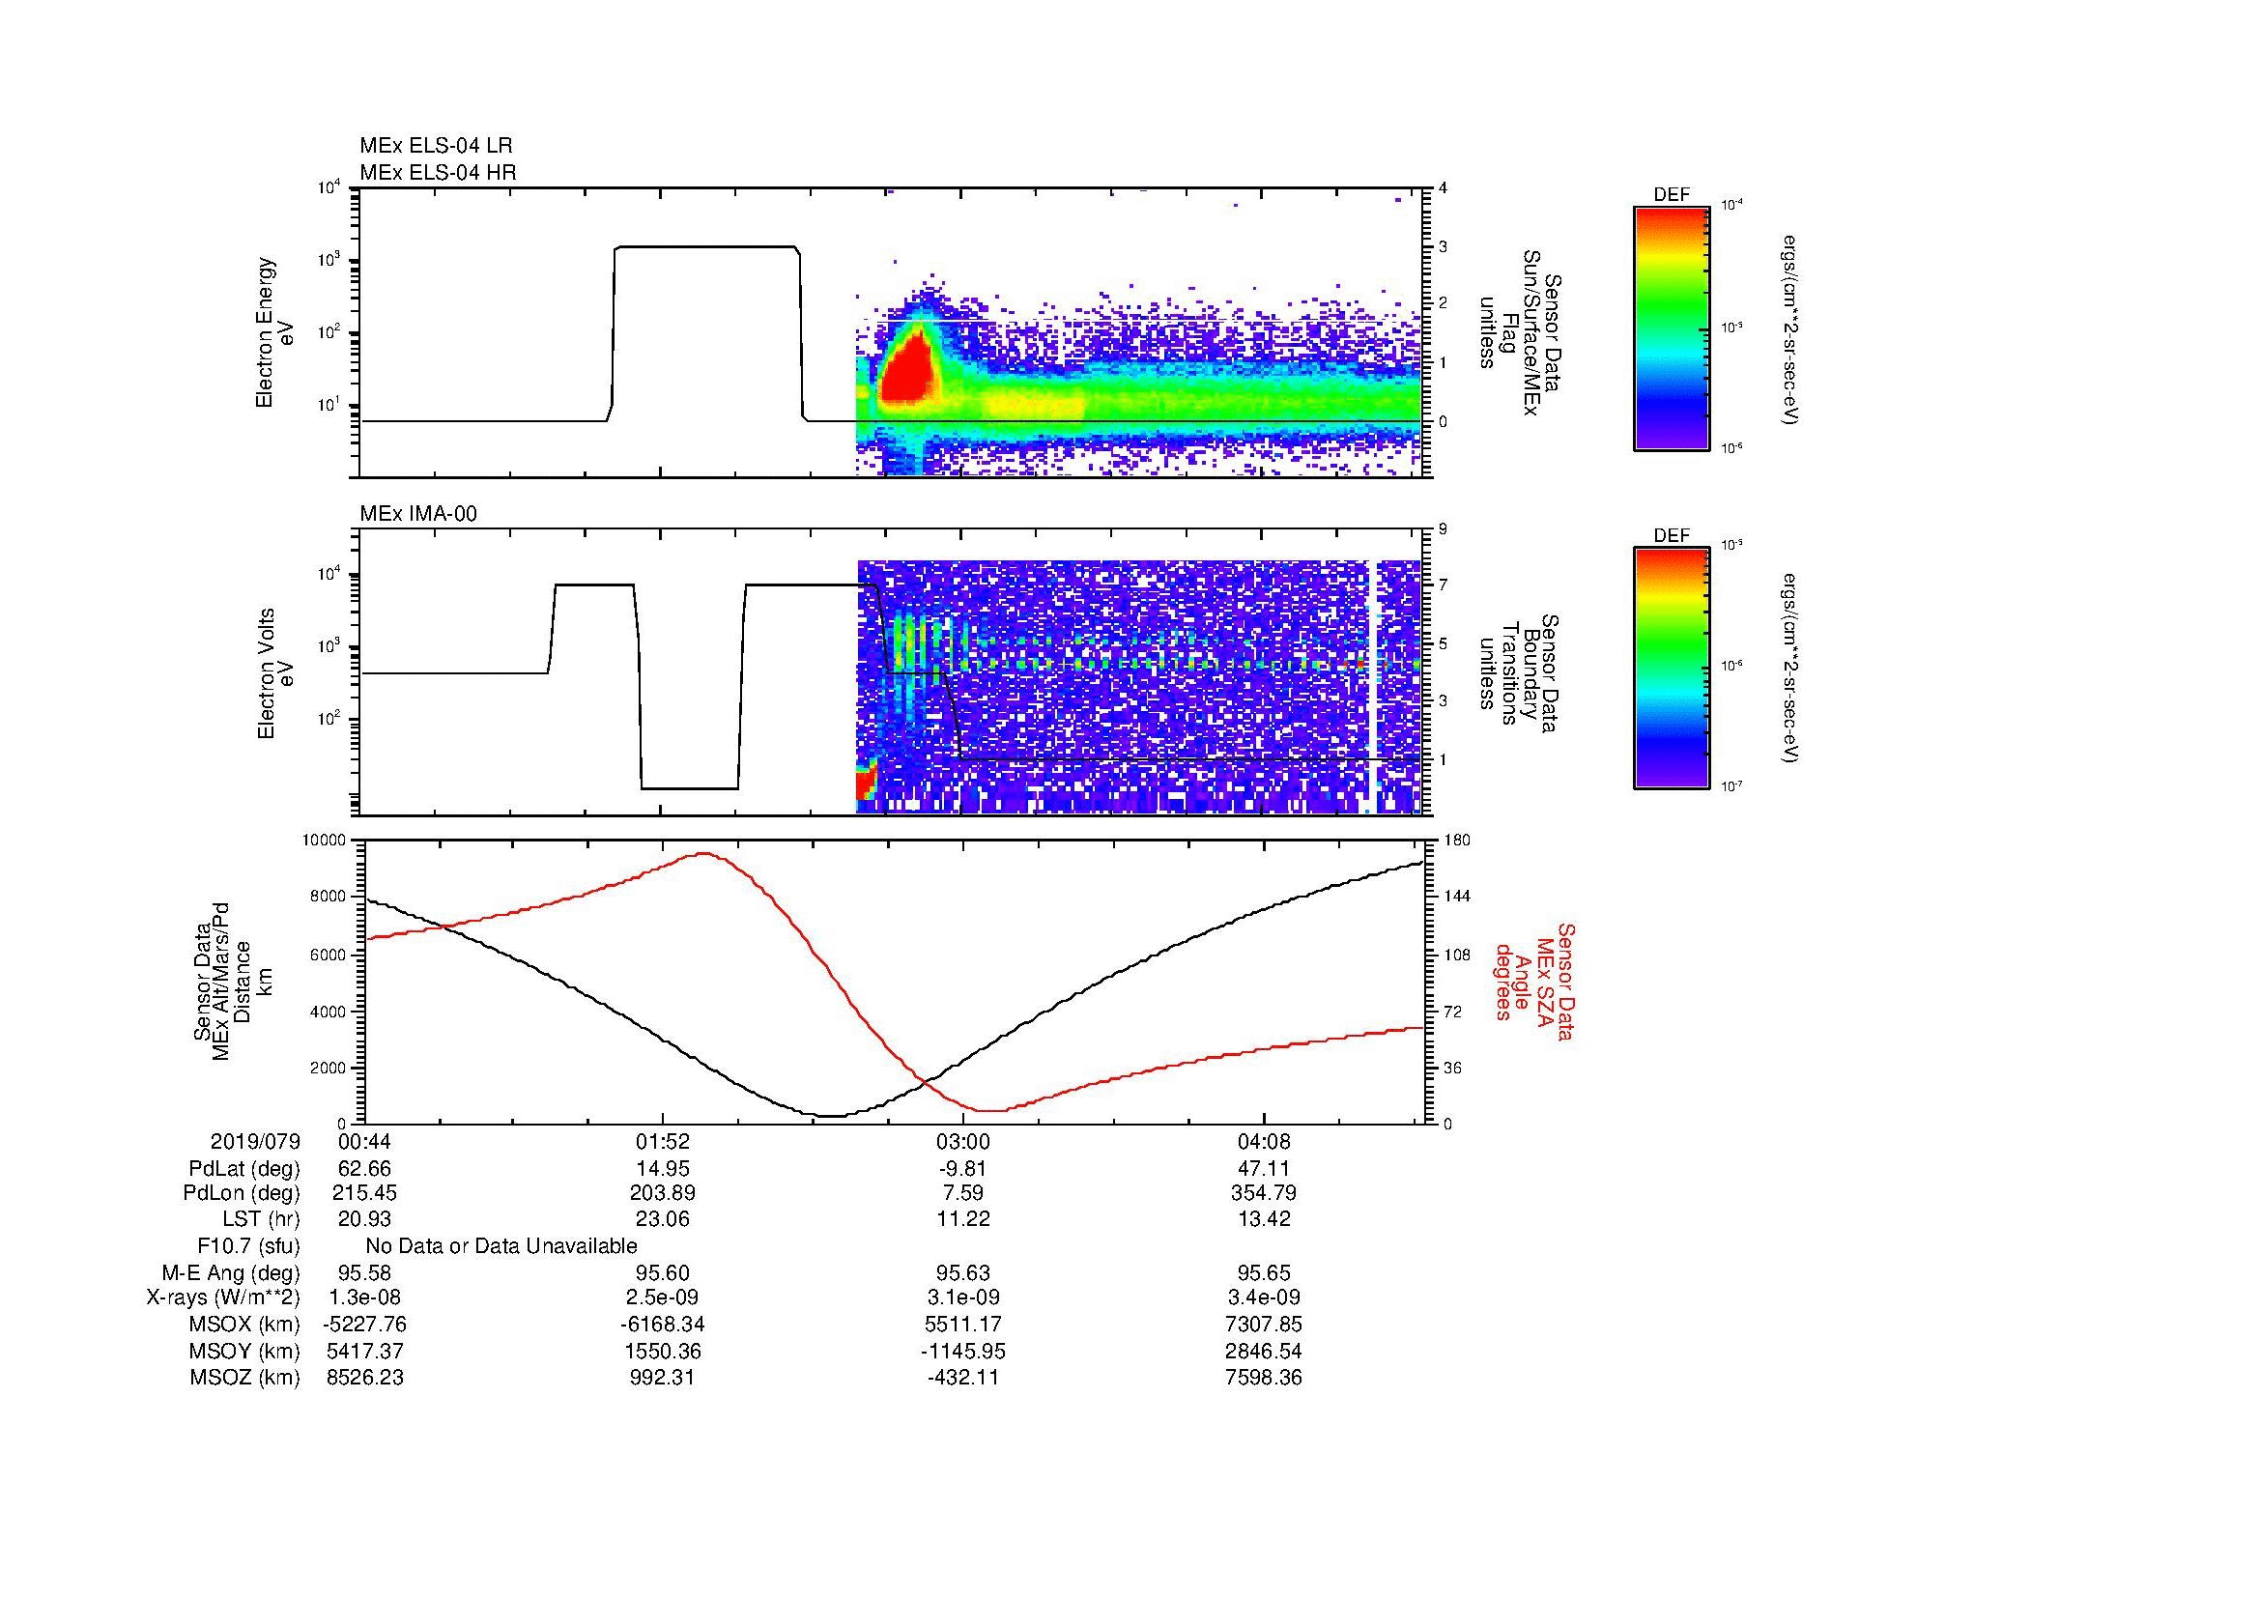Select the top DEF color bar

pos(1671,328)
